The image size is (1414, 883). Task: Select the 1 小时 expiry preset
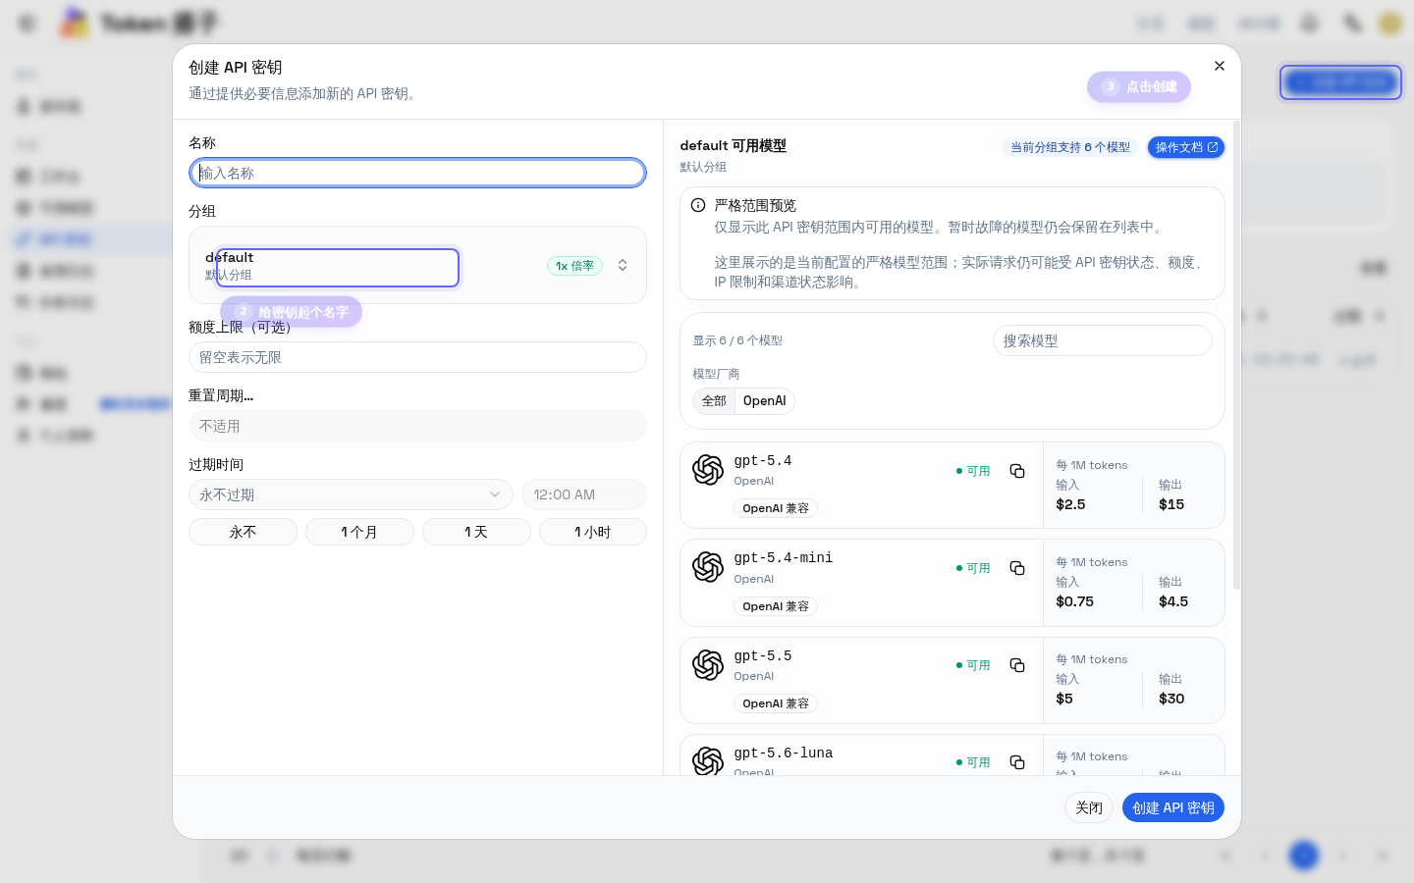[x=593, y=532]
